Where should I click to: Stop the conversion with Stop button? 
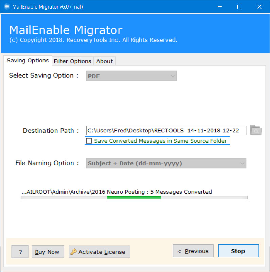pos(238,251)
